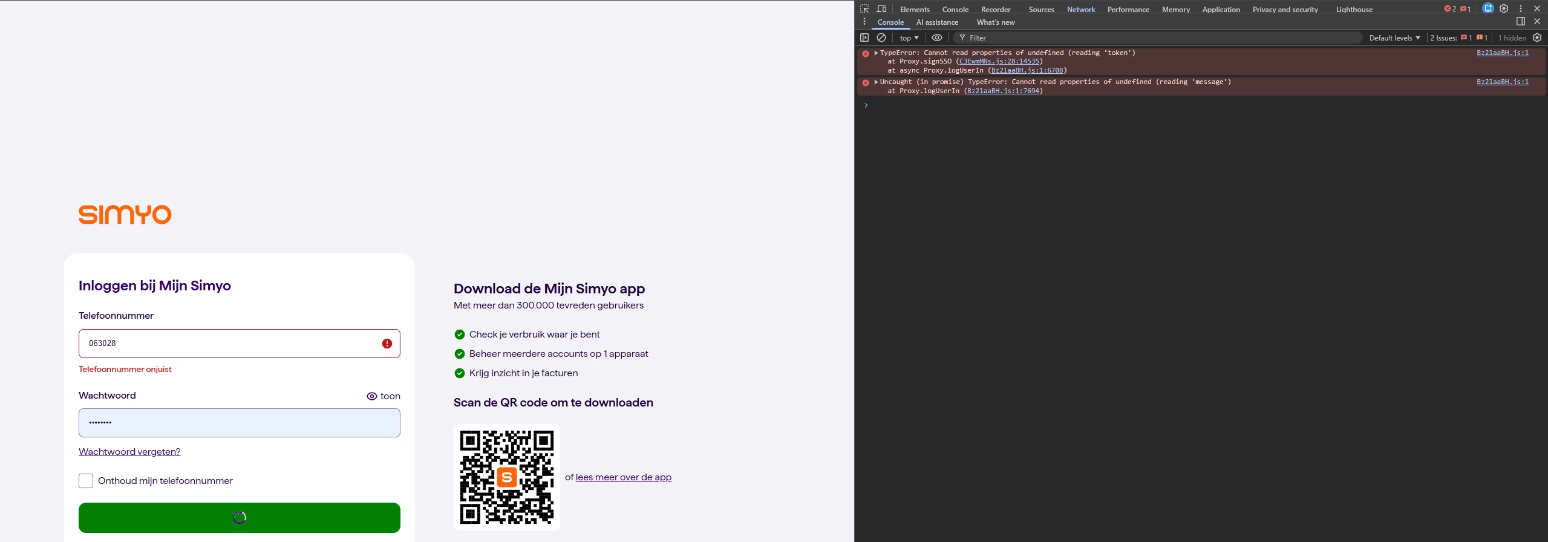The width and height of the screenshot is (1548, 542).
Task: Toggle the device toolbar icon
Action: point(881,8)
